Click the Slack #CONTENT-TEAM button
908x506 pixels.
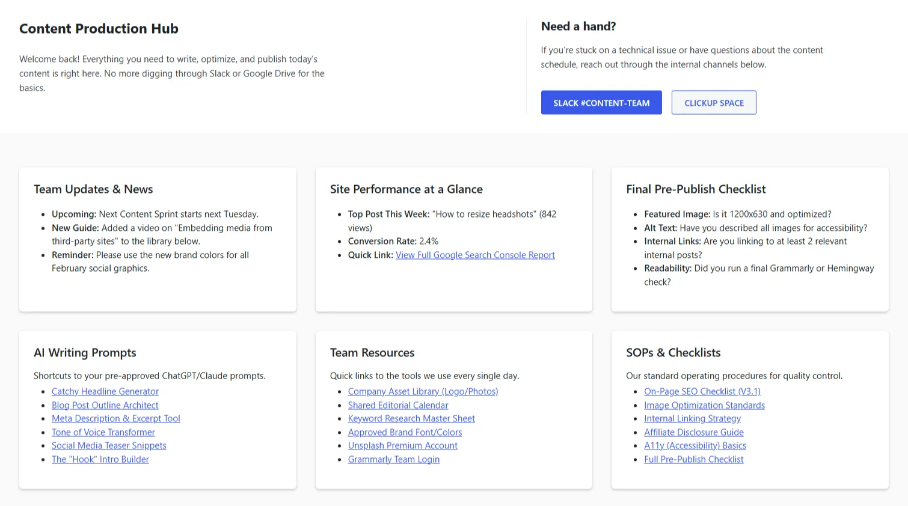tap(601, 103)
